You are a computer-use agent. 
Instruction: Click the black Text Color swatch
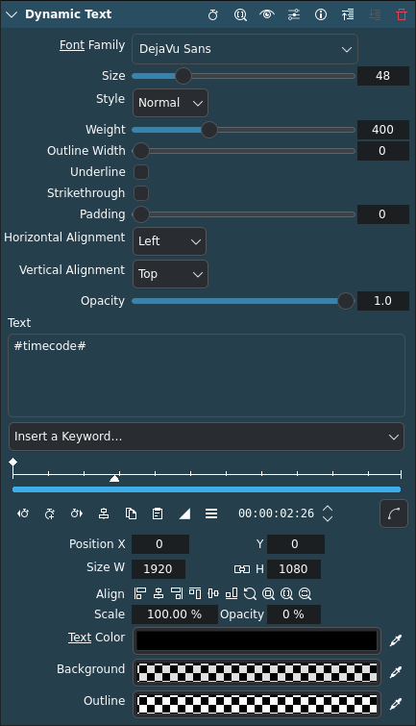pos(257,640)
